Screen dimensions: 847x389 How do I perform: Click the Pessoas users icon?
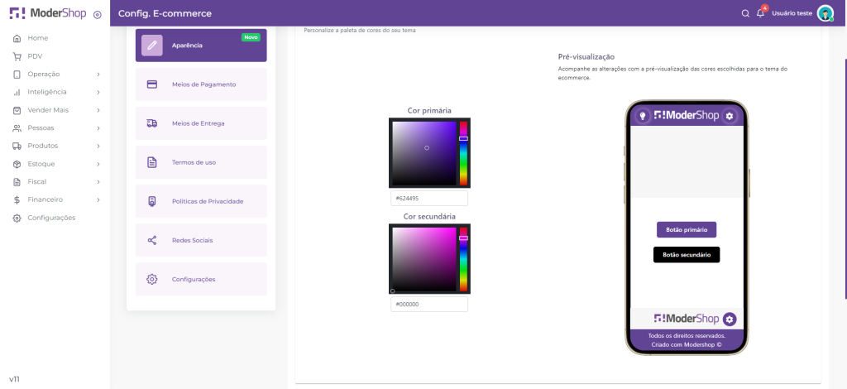tap(17, 128)
